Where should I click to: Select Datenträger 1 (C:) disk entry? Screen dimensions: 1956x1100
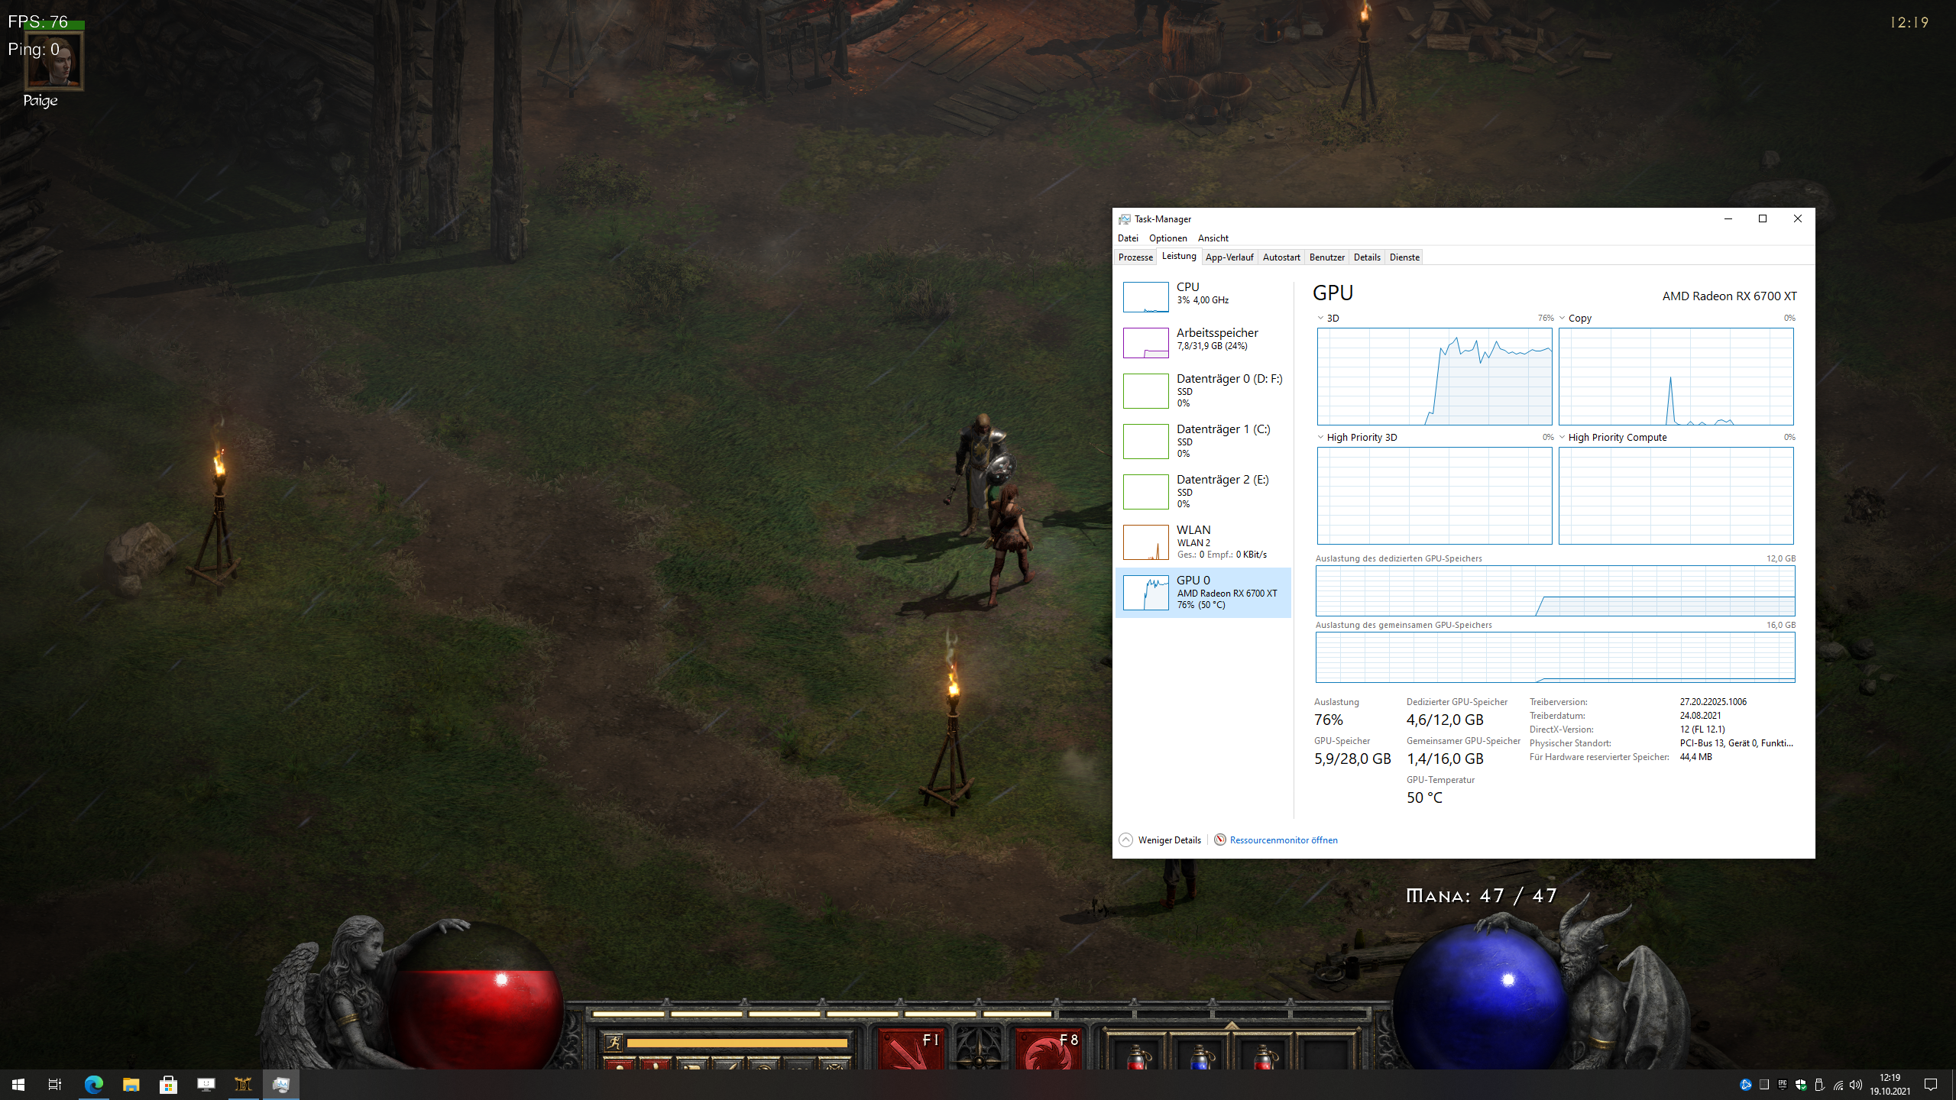pyautogui.click(x=1222, y=440)
